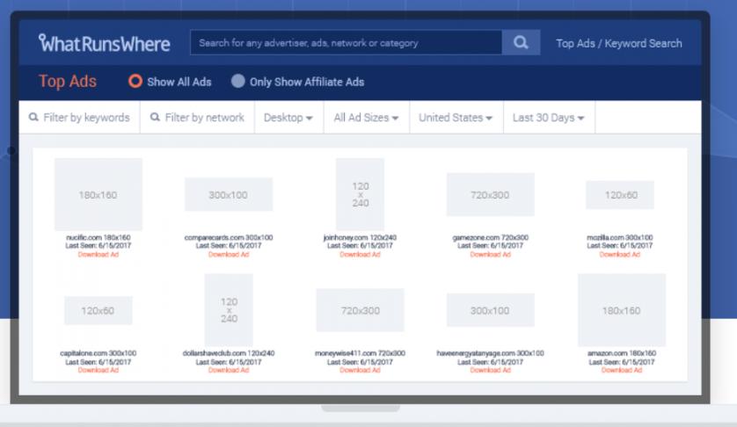Open the comparecards.com 300x100 ad thumbnail
The image size is (737, 427).
[228, 194]
